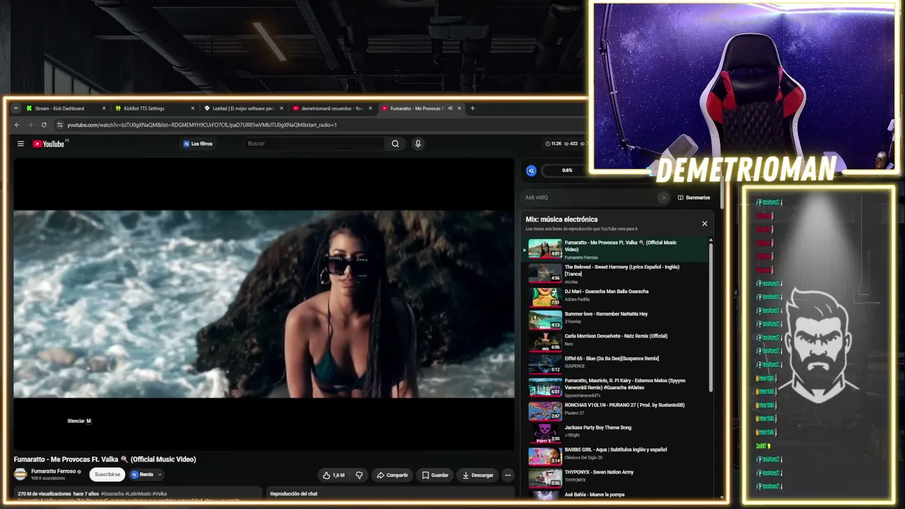This screenshot has width=905, height=509.
Task: Close the Stream - Kick Dashboard tab
Action: pyautogui.click(x=103, y=108)
